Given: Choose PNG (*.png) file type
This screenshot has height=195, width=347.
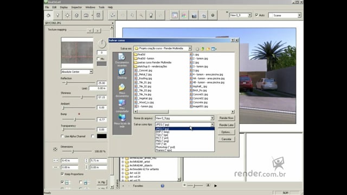Looking at the screenshot, I should coord(185,141).
